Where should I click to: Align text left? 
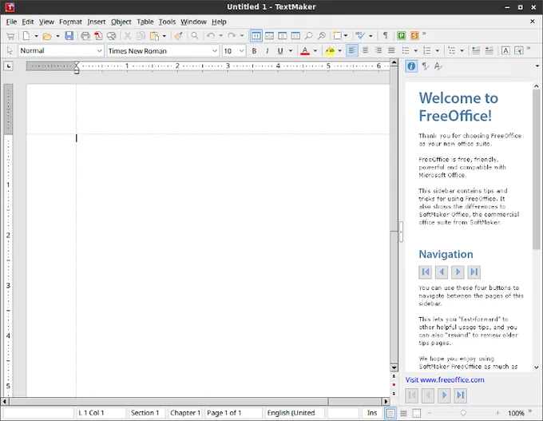pyautogui.click(x=352, y=50)
